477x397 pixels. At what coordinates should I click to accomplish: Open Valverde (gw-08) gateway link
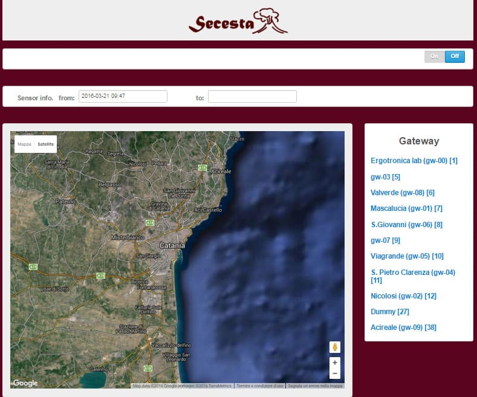point(402,193)
